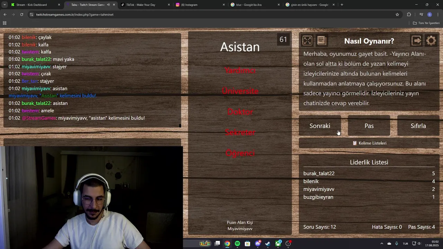This screenshot has width=443, height=249.
Task: Open the tab search dropdown in Chrome
Action: point(4,5)
